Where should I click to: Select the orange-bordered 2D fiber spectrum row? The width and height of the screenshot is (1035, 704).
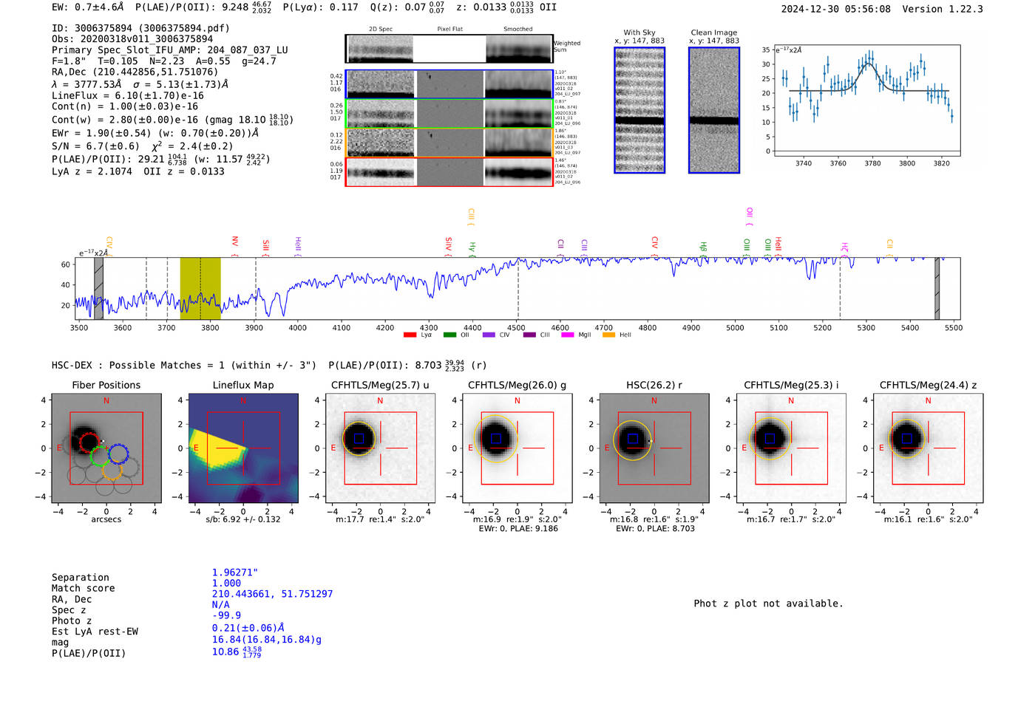pos(449,143)
